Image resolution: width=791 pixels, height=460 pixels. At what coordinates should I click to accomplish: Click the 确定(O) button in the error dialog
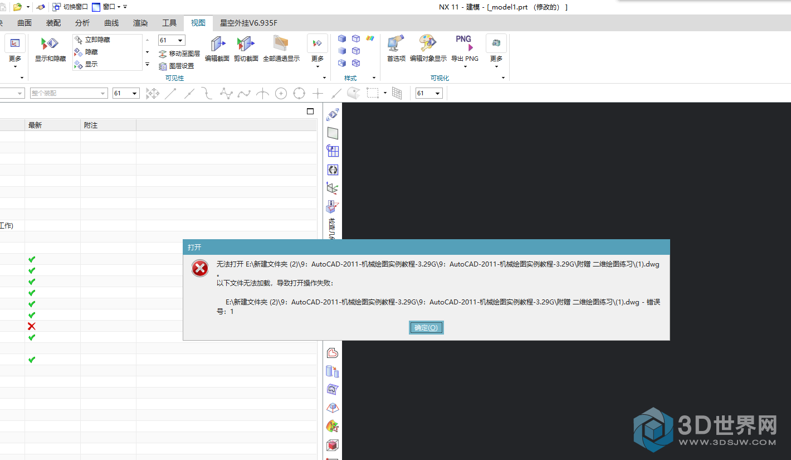pyautogui.click(x=426, y=328)
